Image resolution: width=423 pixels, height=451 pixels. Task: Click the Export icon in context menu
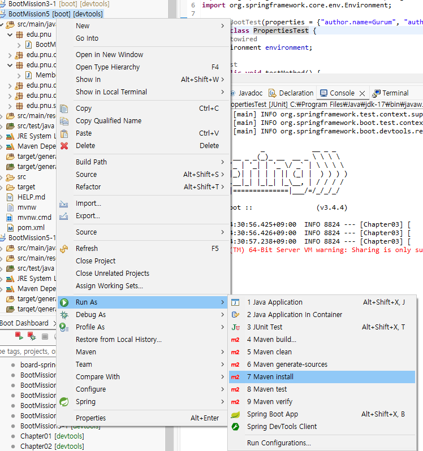pos(63,216)
